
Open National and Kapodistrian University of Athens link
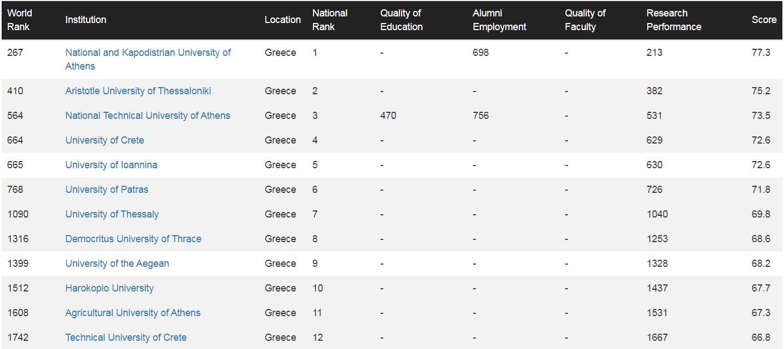pyautogui.click(x=148, y=53)
